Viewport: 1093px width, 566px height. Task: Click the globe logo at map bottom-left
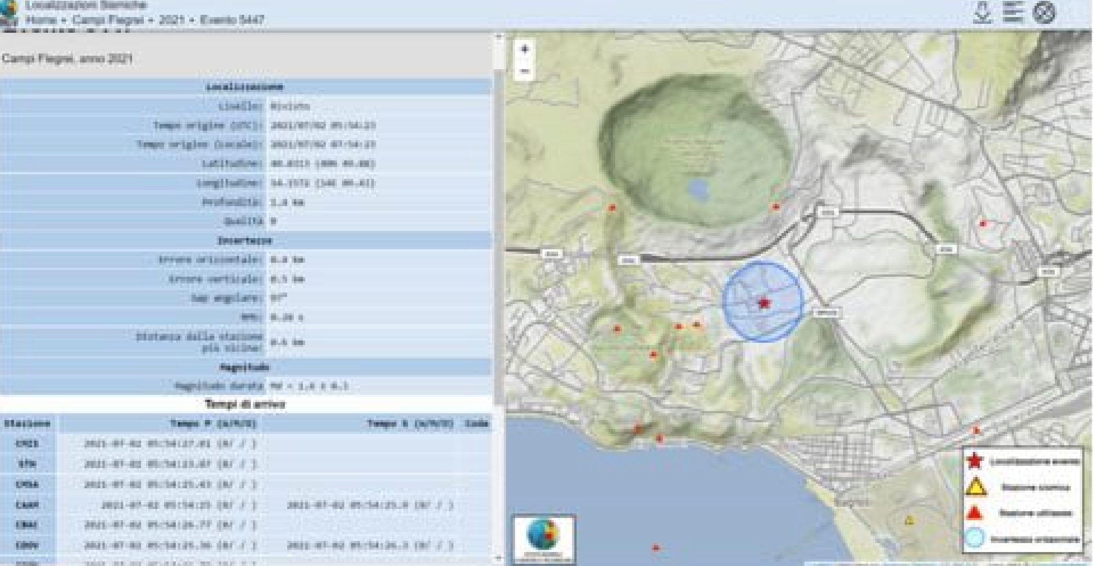tap(544, 536)
